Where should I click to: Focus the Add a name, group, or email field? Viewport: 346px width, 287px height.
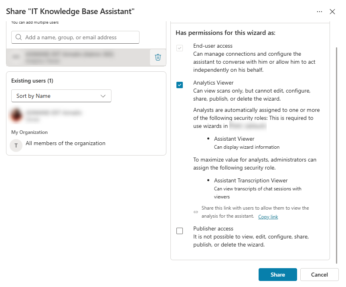[80, 37]
